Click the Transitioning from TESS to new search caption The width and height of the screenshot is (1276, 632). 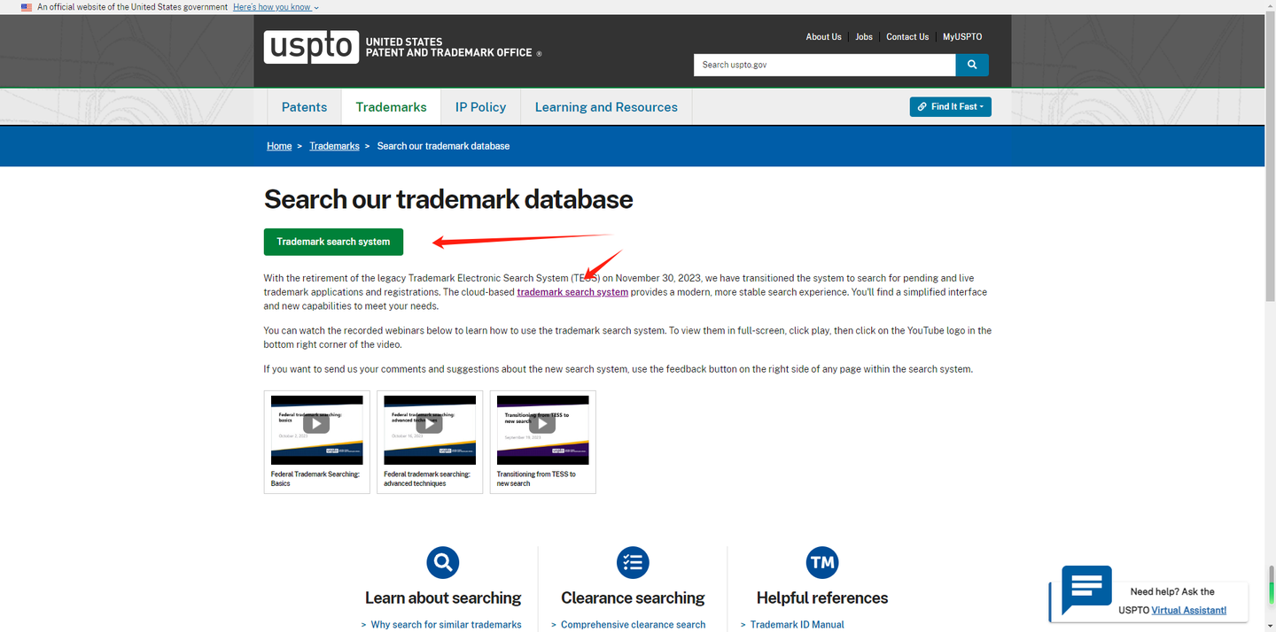click(536, 479)
